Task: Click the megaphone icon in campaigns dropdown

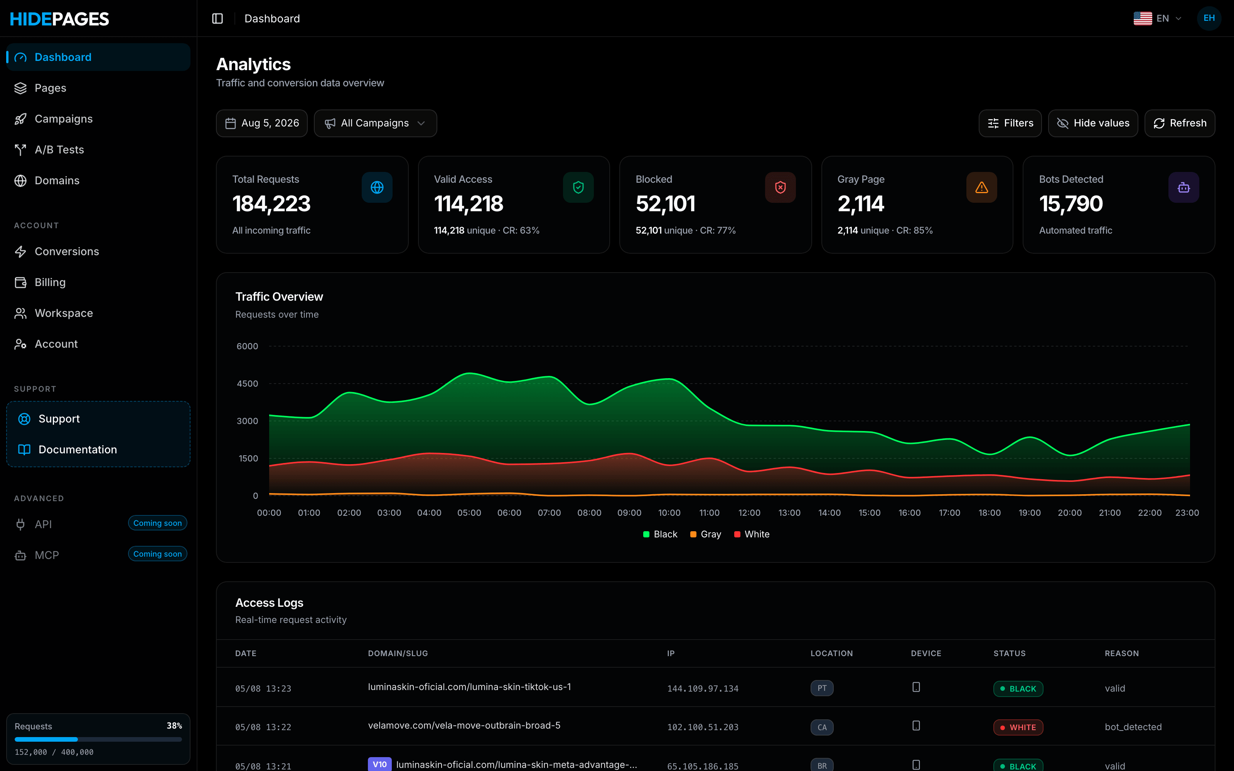Action: tap(330, 123)
